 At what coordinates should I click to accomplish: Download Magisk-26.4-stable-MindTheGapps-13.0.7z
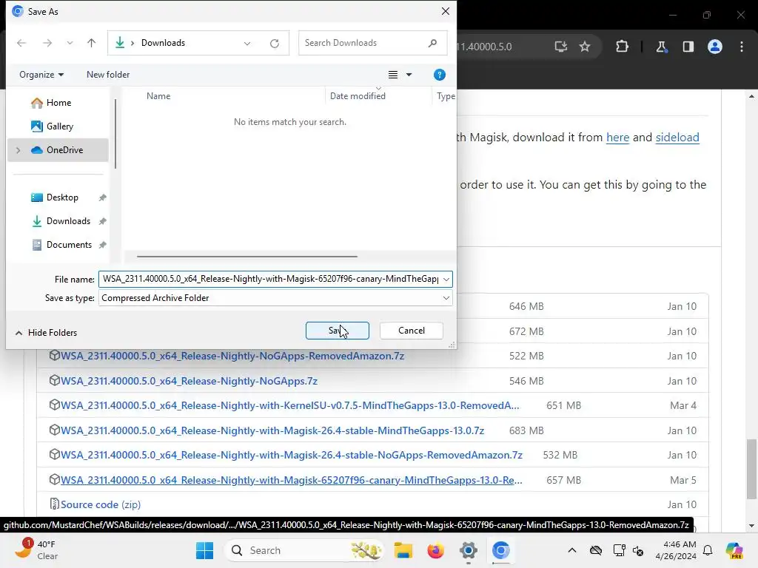tap(272, 430)
